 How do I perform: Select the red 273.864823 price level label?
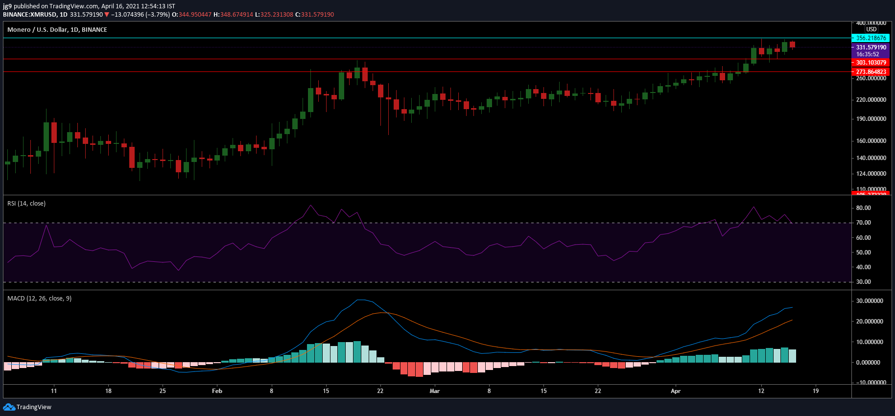point(871,72)
